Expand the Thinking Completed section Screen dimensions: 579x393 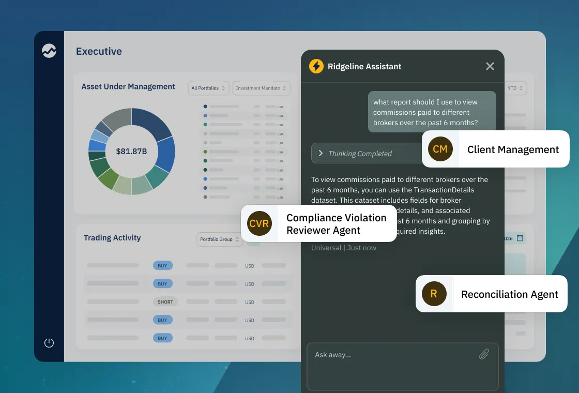pyautogui.click(x=367, y=153)
